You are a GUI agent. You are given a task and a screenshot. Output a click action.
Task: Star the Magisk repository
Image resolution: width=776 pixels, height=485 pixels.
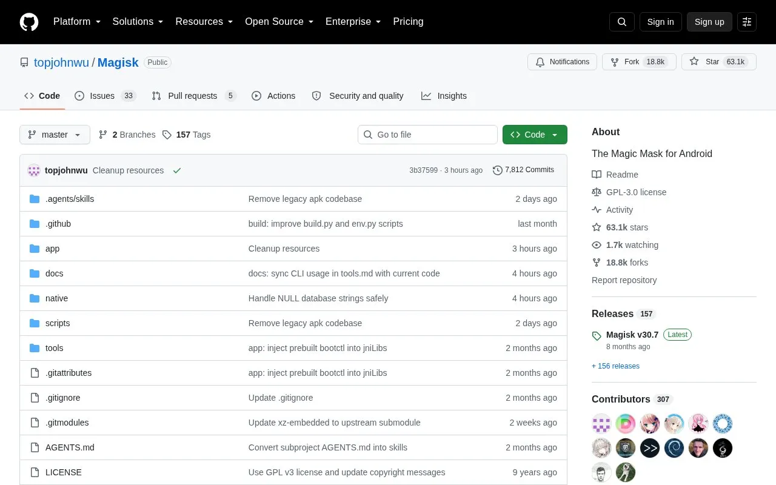[719, 62]
